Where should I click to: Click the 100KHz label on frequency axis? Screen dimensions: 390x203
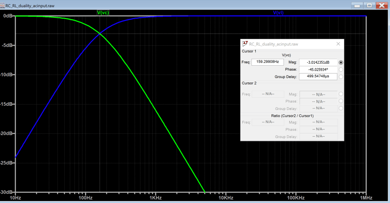pos(295,198)
